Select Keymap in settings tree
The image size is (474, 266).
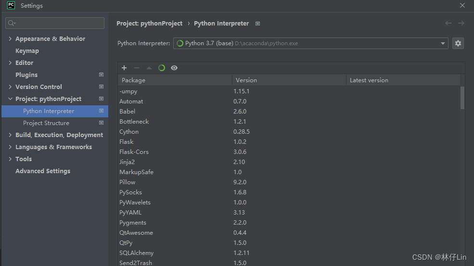pos(27,51)
